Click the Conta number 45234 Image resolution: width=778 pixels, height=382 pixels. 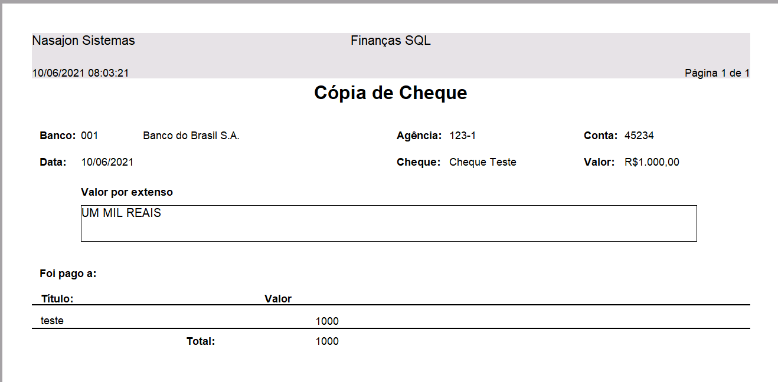point(639,136)
